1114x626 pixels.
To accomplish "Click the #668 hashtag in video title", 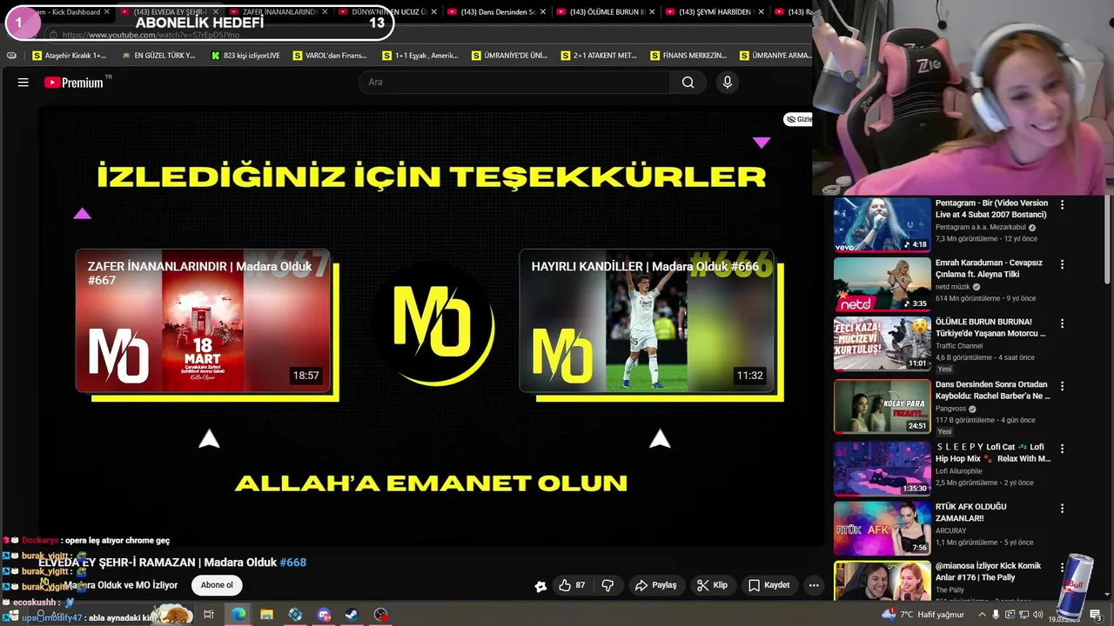I will click(x=292, y=563).
